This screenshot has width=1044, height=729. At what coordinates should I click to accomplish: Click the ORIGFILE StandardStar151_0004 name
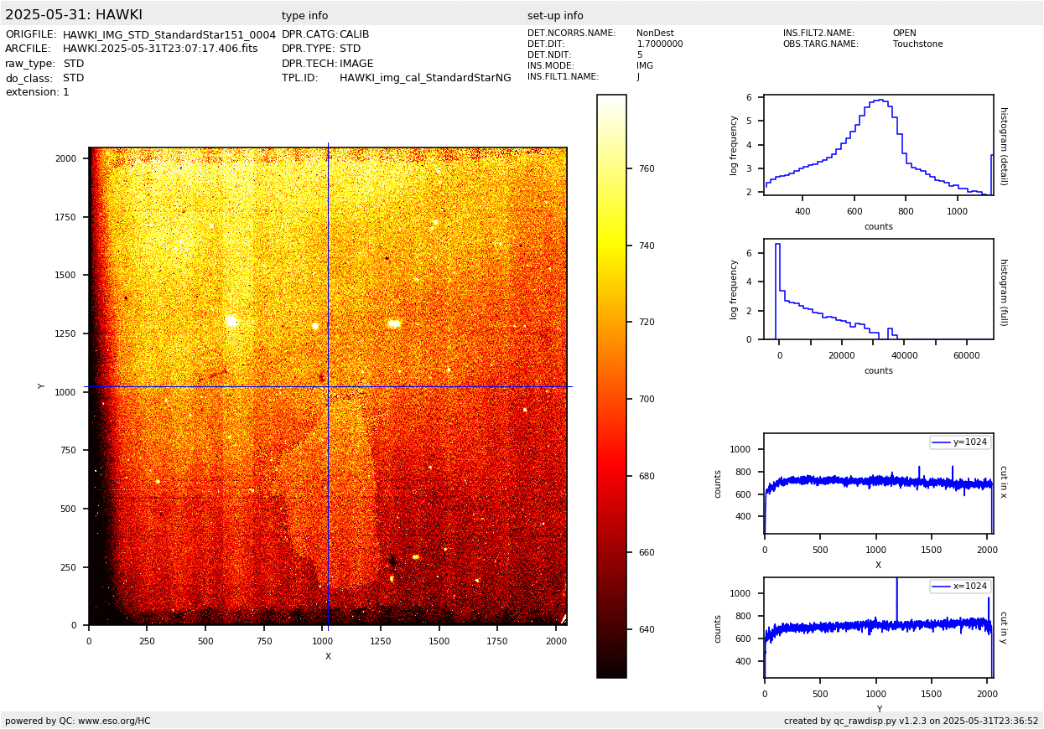pyautogui.click(x=169, y=34)
